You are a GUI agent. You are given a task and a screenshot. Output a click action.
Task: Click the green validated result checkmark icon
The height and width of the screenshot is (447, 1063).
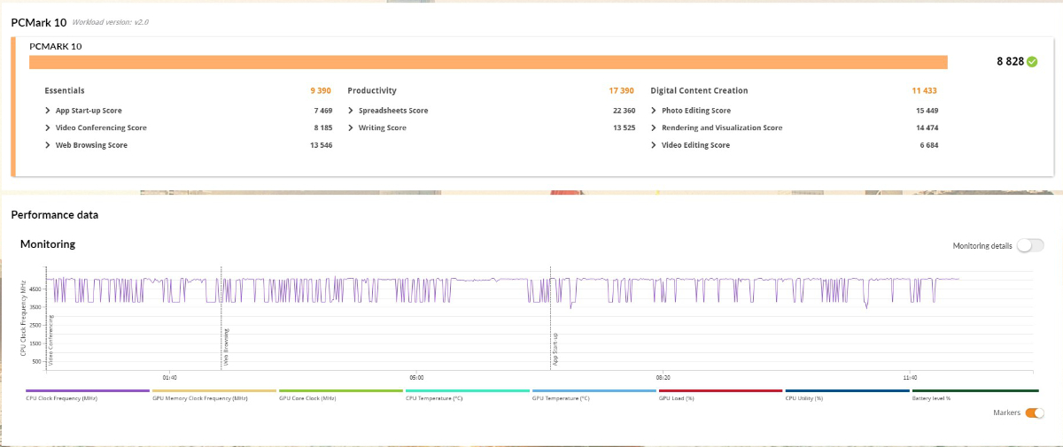(1032, 62)
